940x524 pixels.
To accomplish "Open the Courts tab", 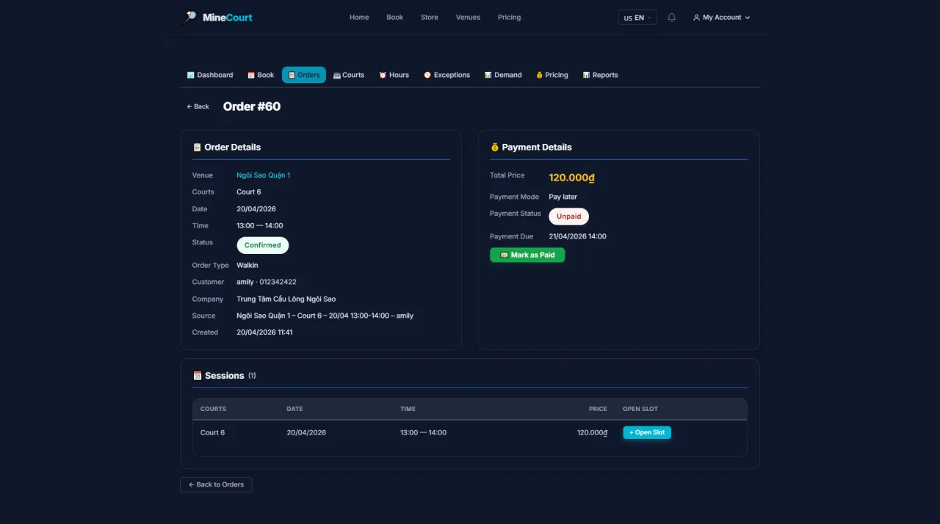I will pyautogui.click(x=349, y=75).
